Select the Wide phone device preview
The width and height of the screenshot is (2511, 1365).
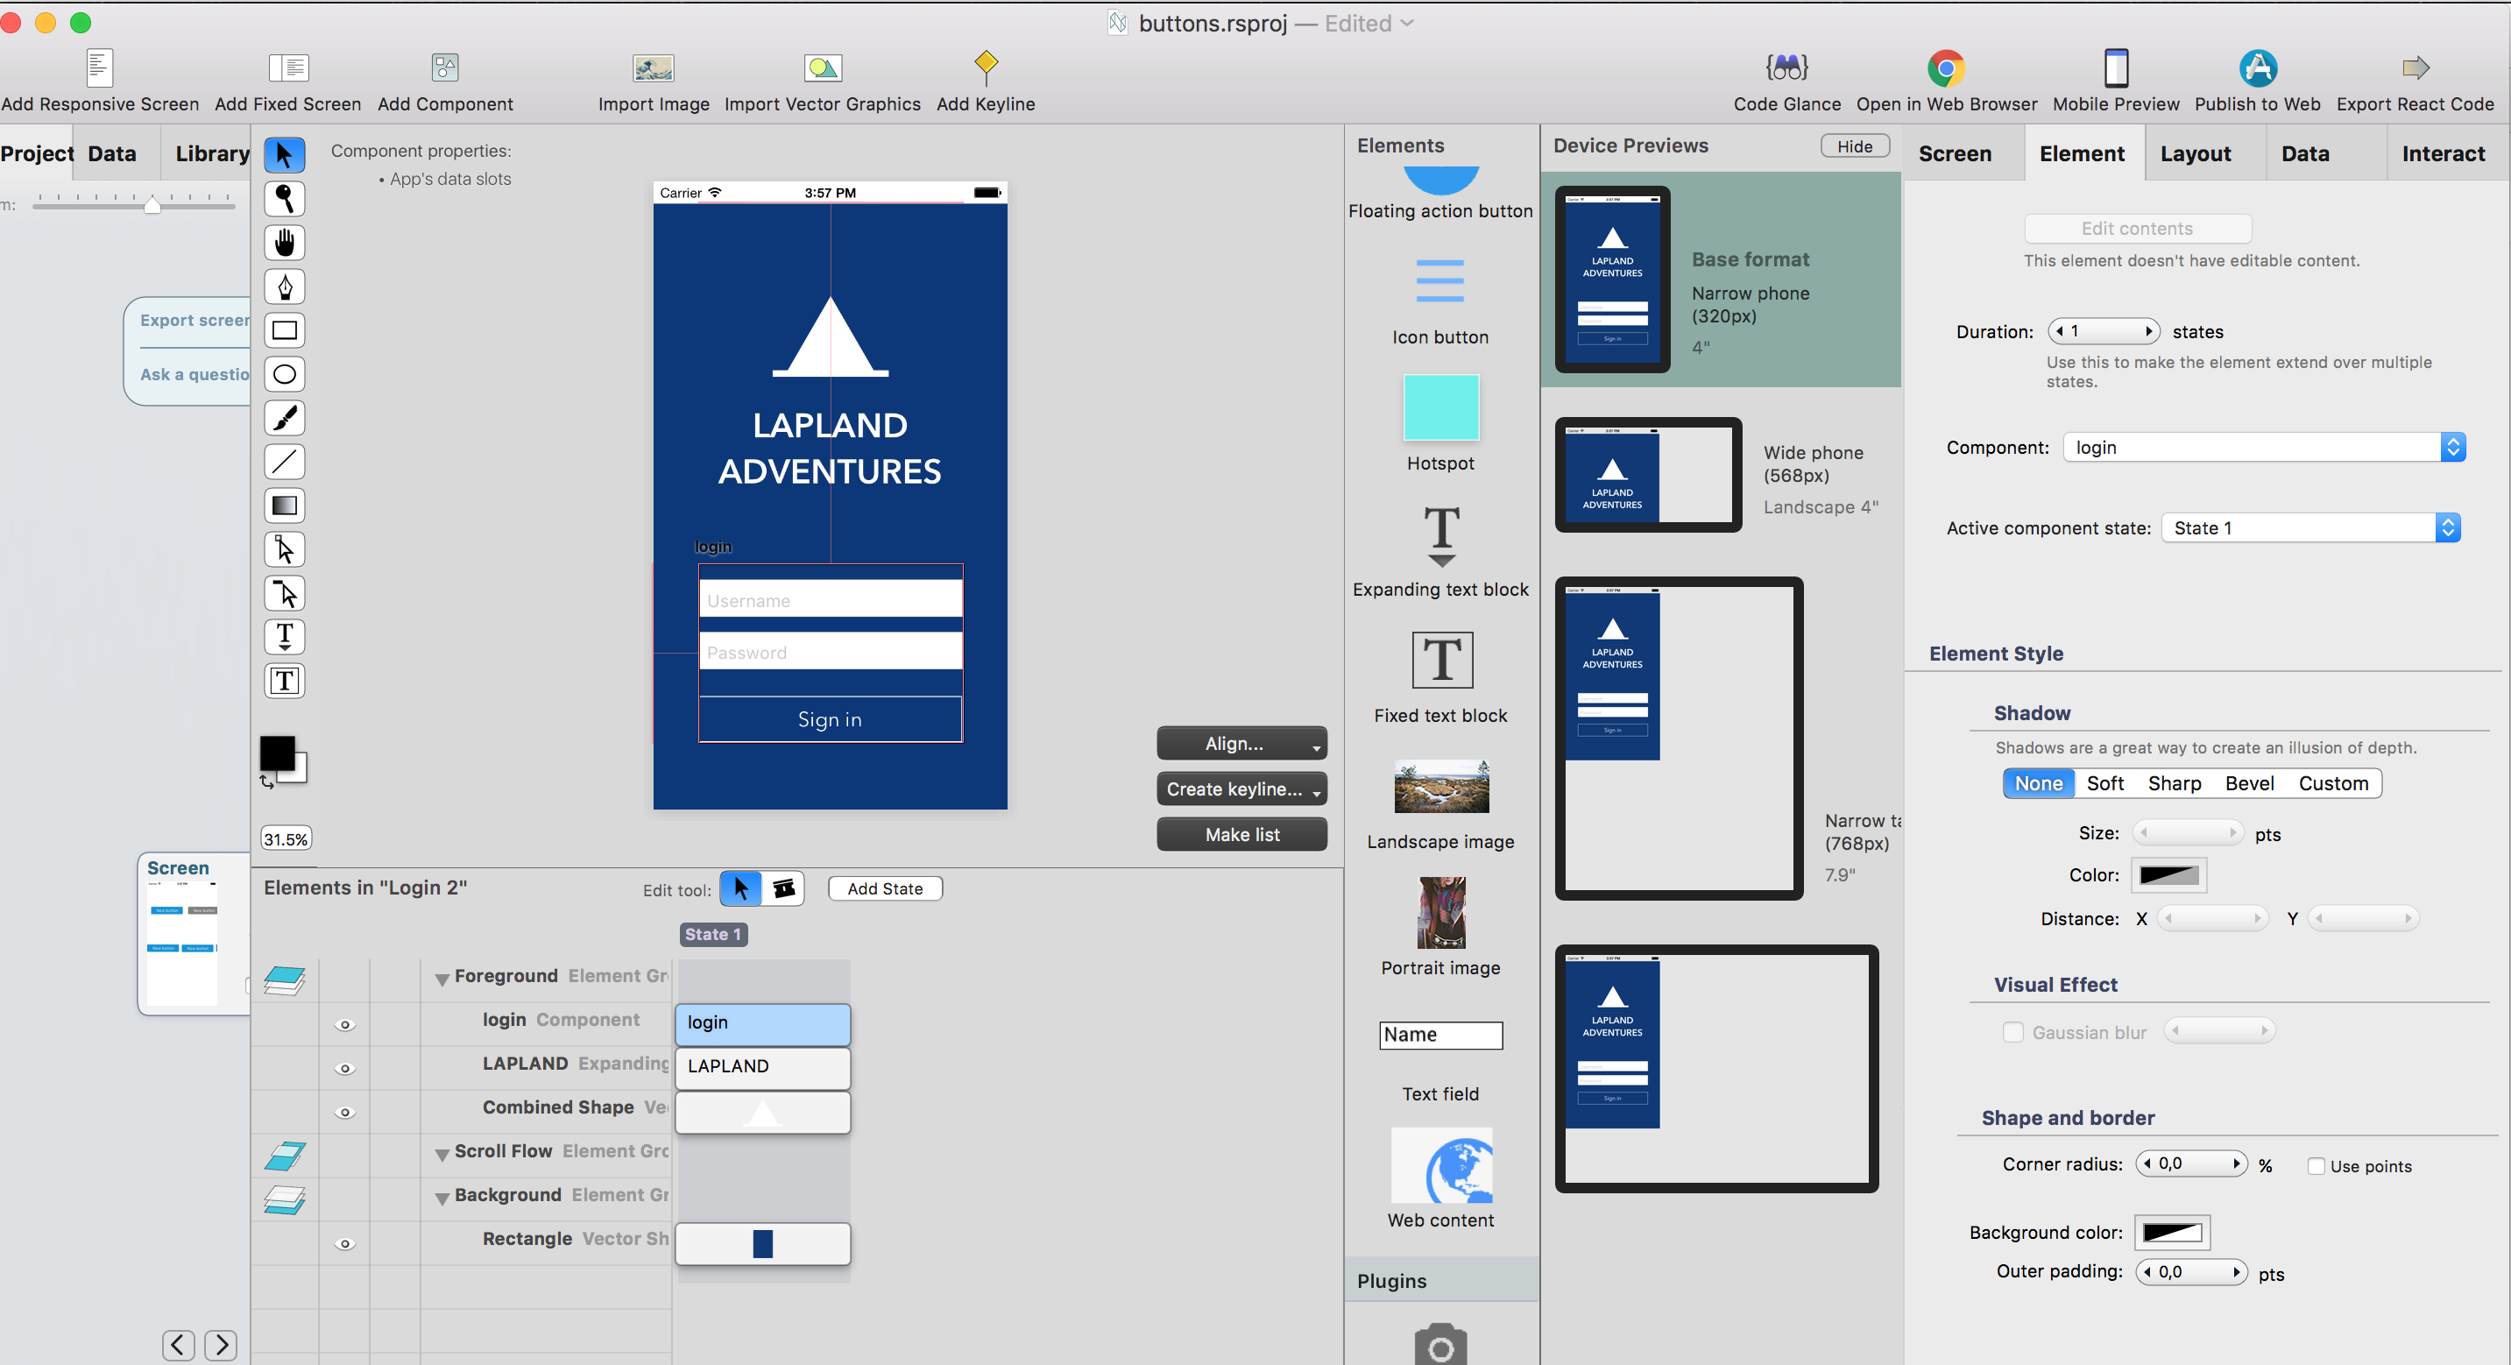[x=1646, y=475]
